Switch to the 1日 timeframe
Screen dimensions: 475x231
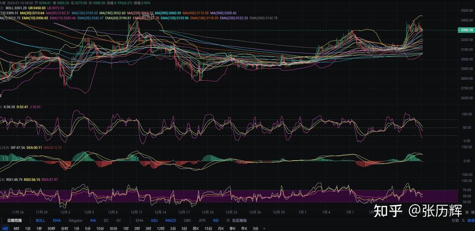28,229
